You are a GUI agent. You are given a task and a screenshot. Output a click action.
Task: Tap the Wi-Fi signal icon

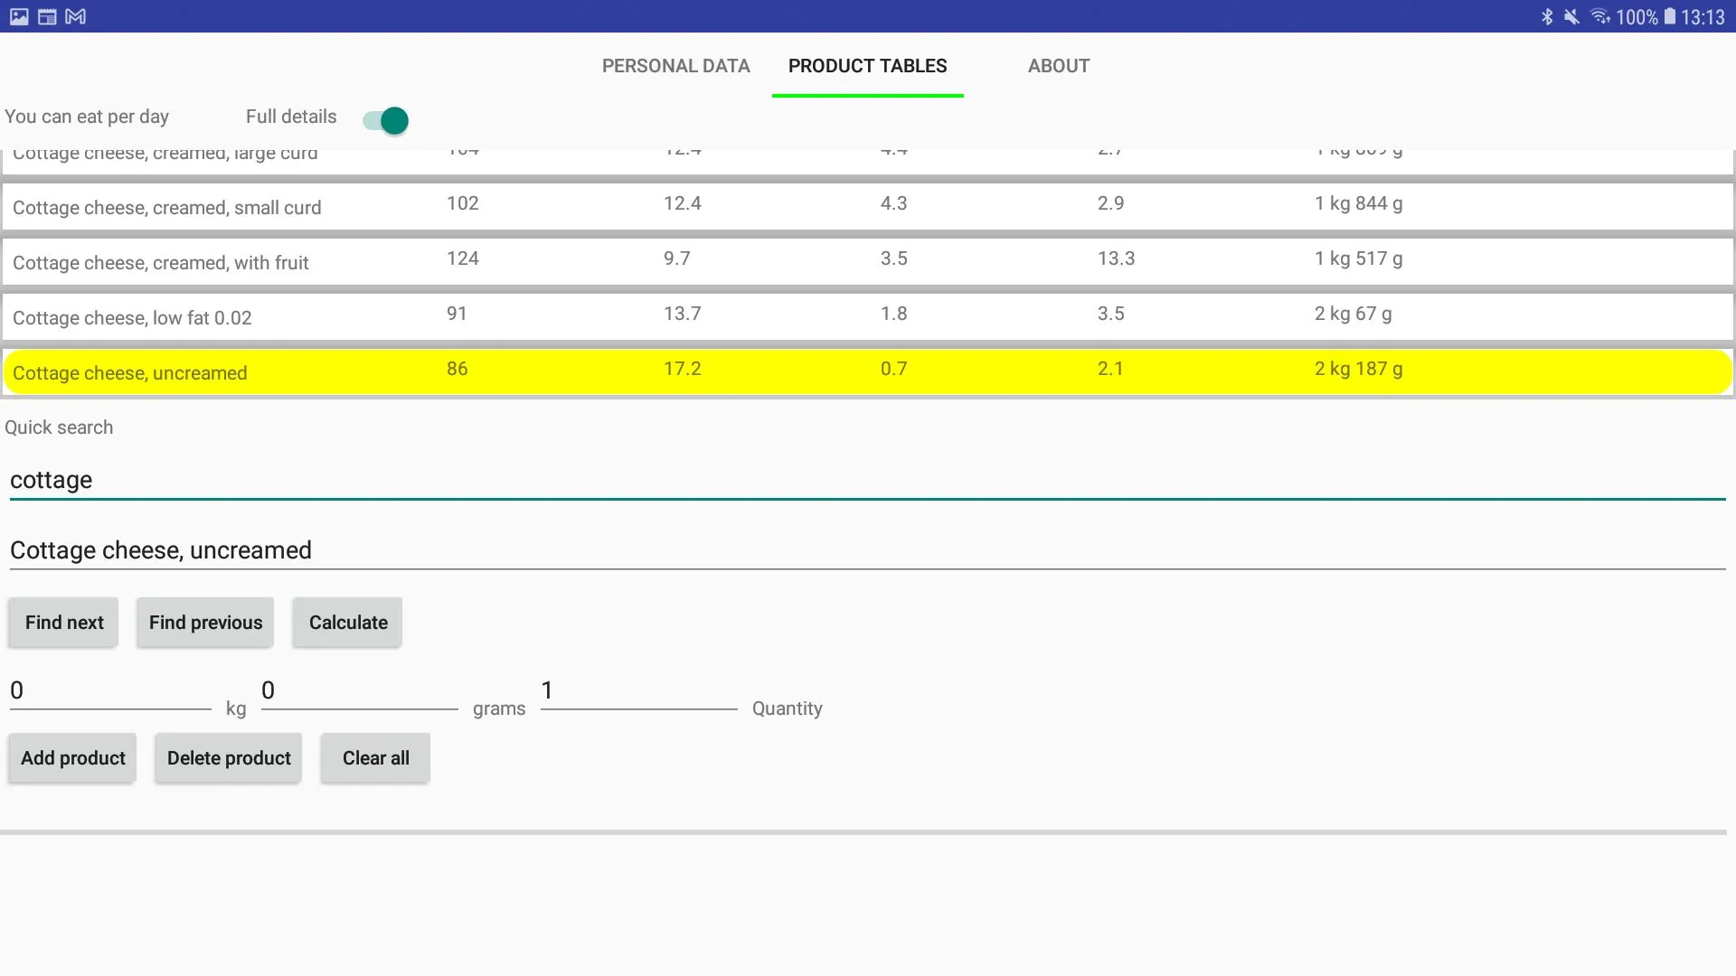[1600, 16]
